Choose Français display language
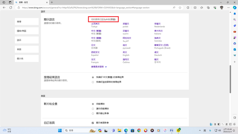Image resolution: width=238 pixels, height=134 pixels. [93, 60]
